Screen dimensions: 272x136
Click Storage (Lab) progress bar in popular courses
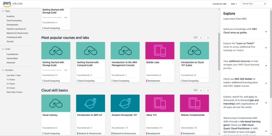click(x=52, y=70)
